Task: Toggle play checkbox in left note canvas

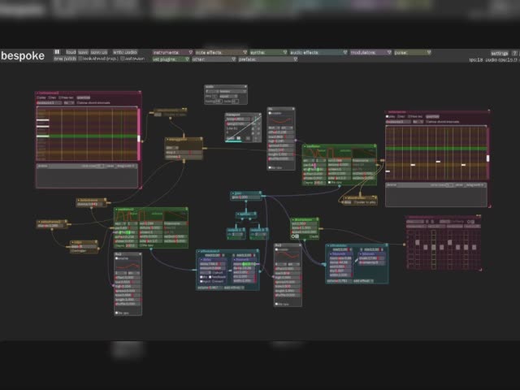Action: [38, 97]
